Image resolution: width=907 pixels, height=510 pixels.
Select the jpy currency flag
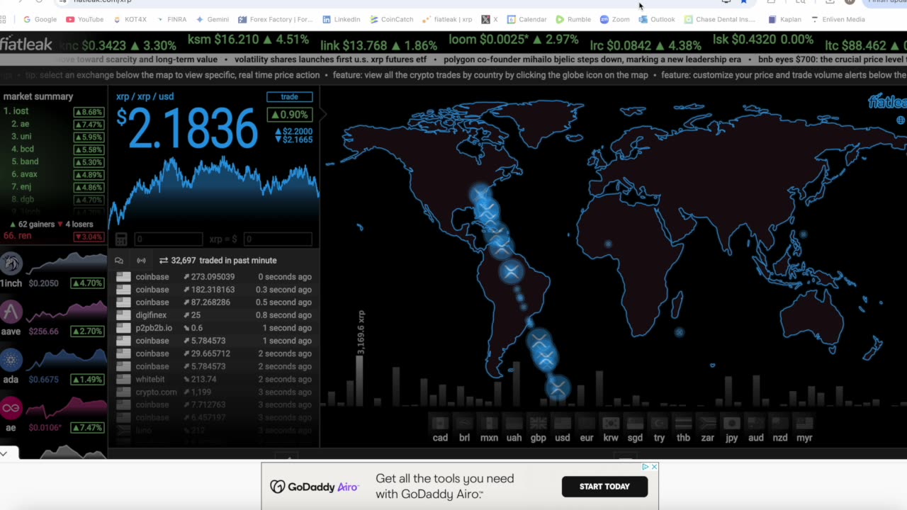[731, 423]
